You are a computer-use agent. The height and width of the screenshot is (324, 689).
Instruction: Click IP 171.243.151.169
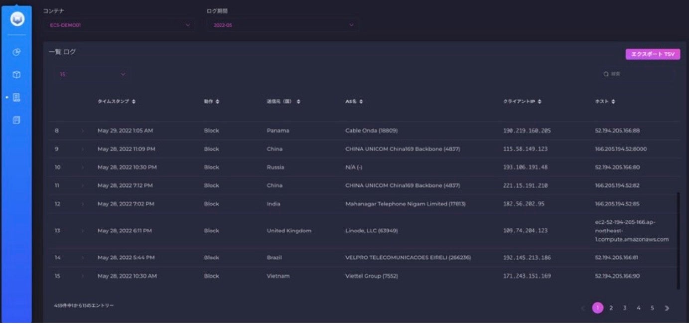pos(527,276)
